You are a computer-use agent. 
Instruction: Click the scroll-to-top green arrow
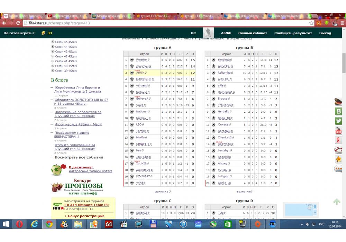point(336,202)
